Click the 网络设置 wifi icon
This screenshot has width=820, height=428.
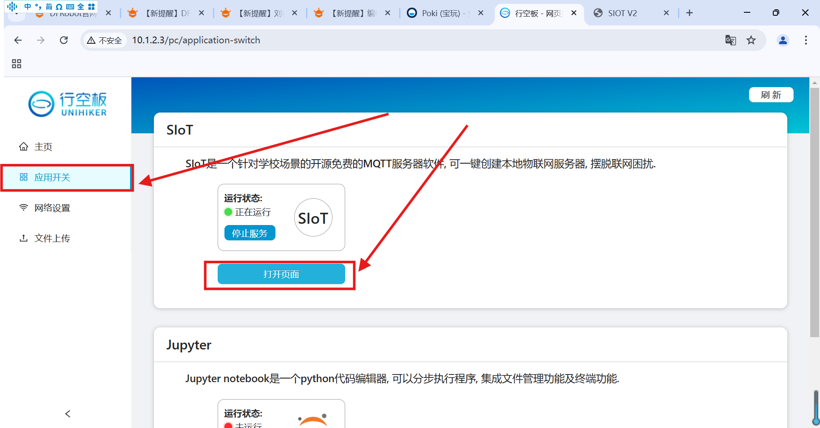pyautogui.click(x=23, y=207)
